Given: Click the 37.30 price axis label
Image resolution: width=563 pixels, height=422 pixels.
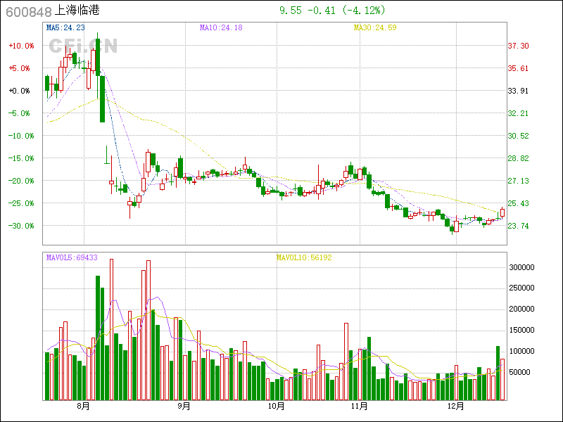Looking at the screenshot, I should pyautogui.click(x=519, y=46).
